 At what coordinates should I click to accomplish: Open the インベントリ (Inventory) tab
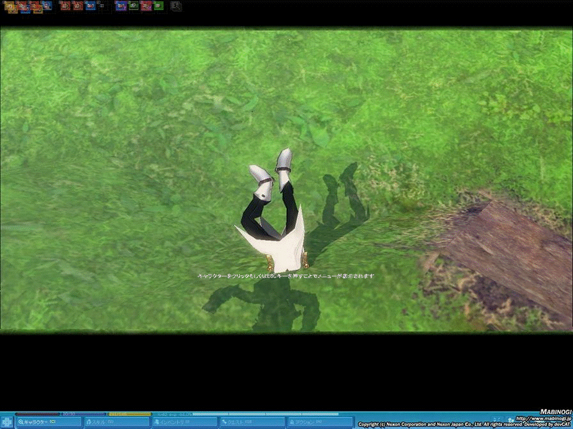(x=184, y=422)
